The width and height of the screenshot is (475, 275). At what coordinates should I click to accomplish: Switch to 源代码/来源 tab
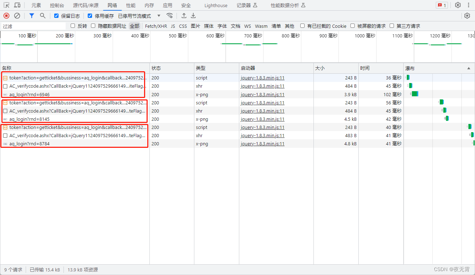[86, 5]
